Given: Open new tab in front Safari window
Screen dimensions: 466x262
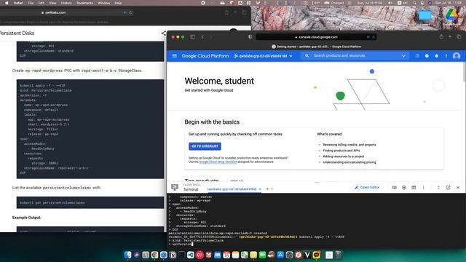Looking at the screenshot, I should 450,36.
